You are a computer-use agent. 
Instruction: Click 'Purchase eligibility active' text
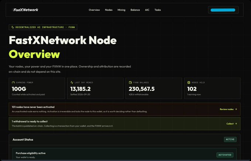pos(31,153)
